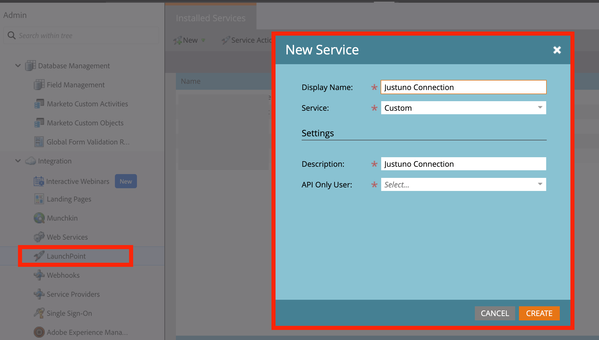Close the New Service dialog
Screen dimensions: 599x340
pyautogui.click(x=557, y=50)
